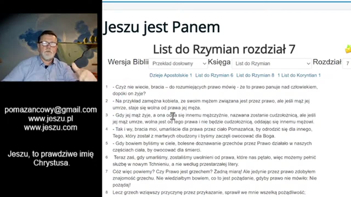Click the www.jeszu.pl address text
The width and height of the screenshot is (351, 197).
(50, 119)
